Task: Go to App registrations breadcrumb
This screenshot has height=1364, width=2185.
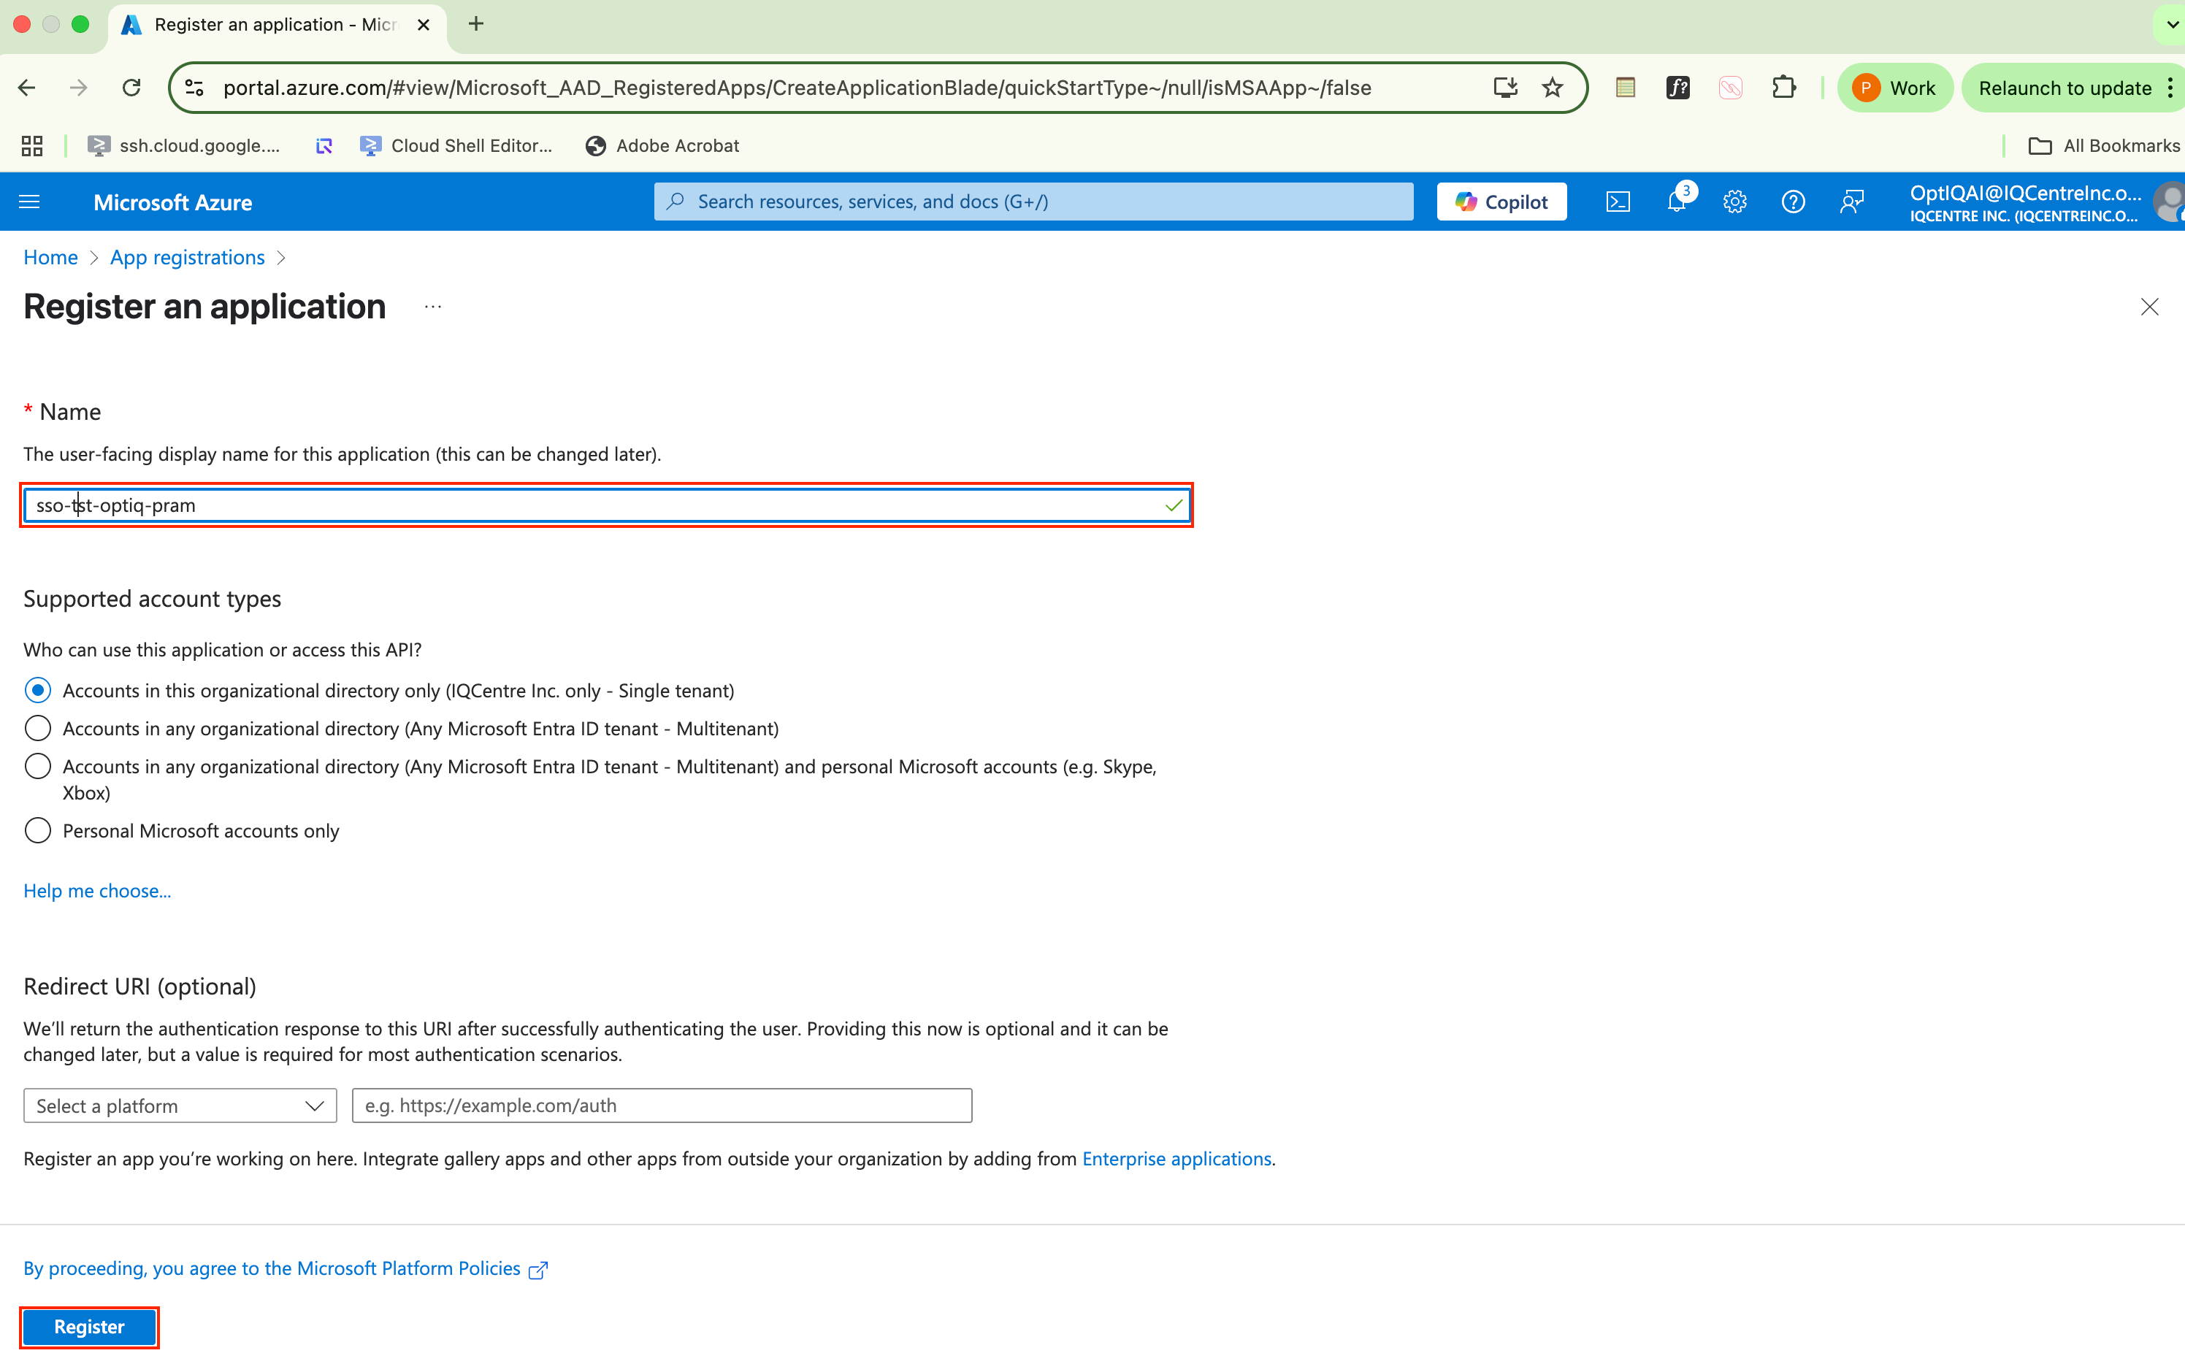Action: (x=188, y=257)
